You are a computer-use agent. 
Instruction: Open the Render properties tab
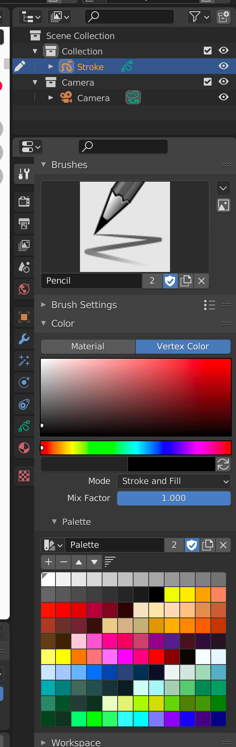tap(24, 202)
